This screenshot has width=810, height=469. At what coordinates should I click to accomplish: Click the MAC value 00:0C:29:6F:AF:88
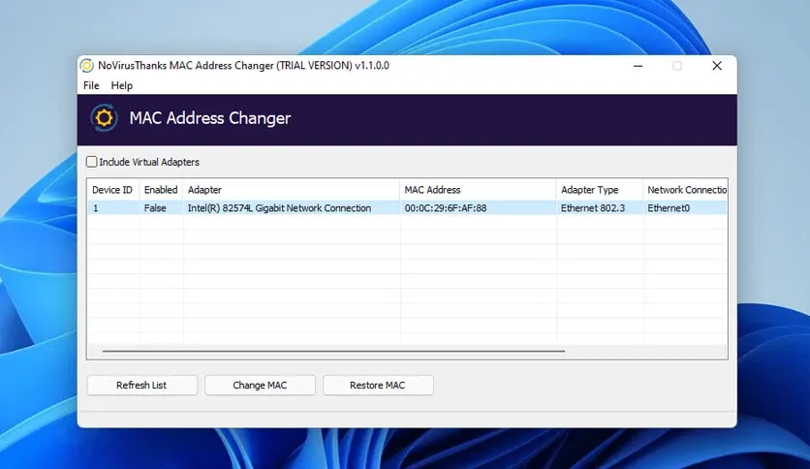(x=446, y=208)
